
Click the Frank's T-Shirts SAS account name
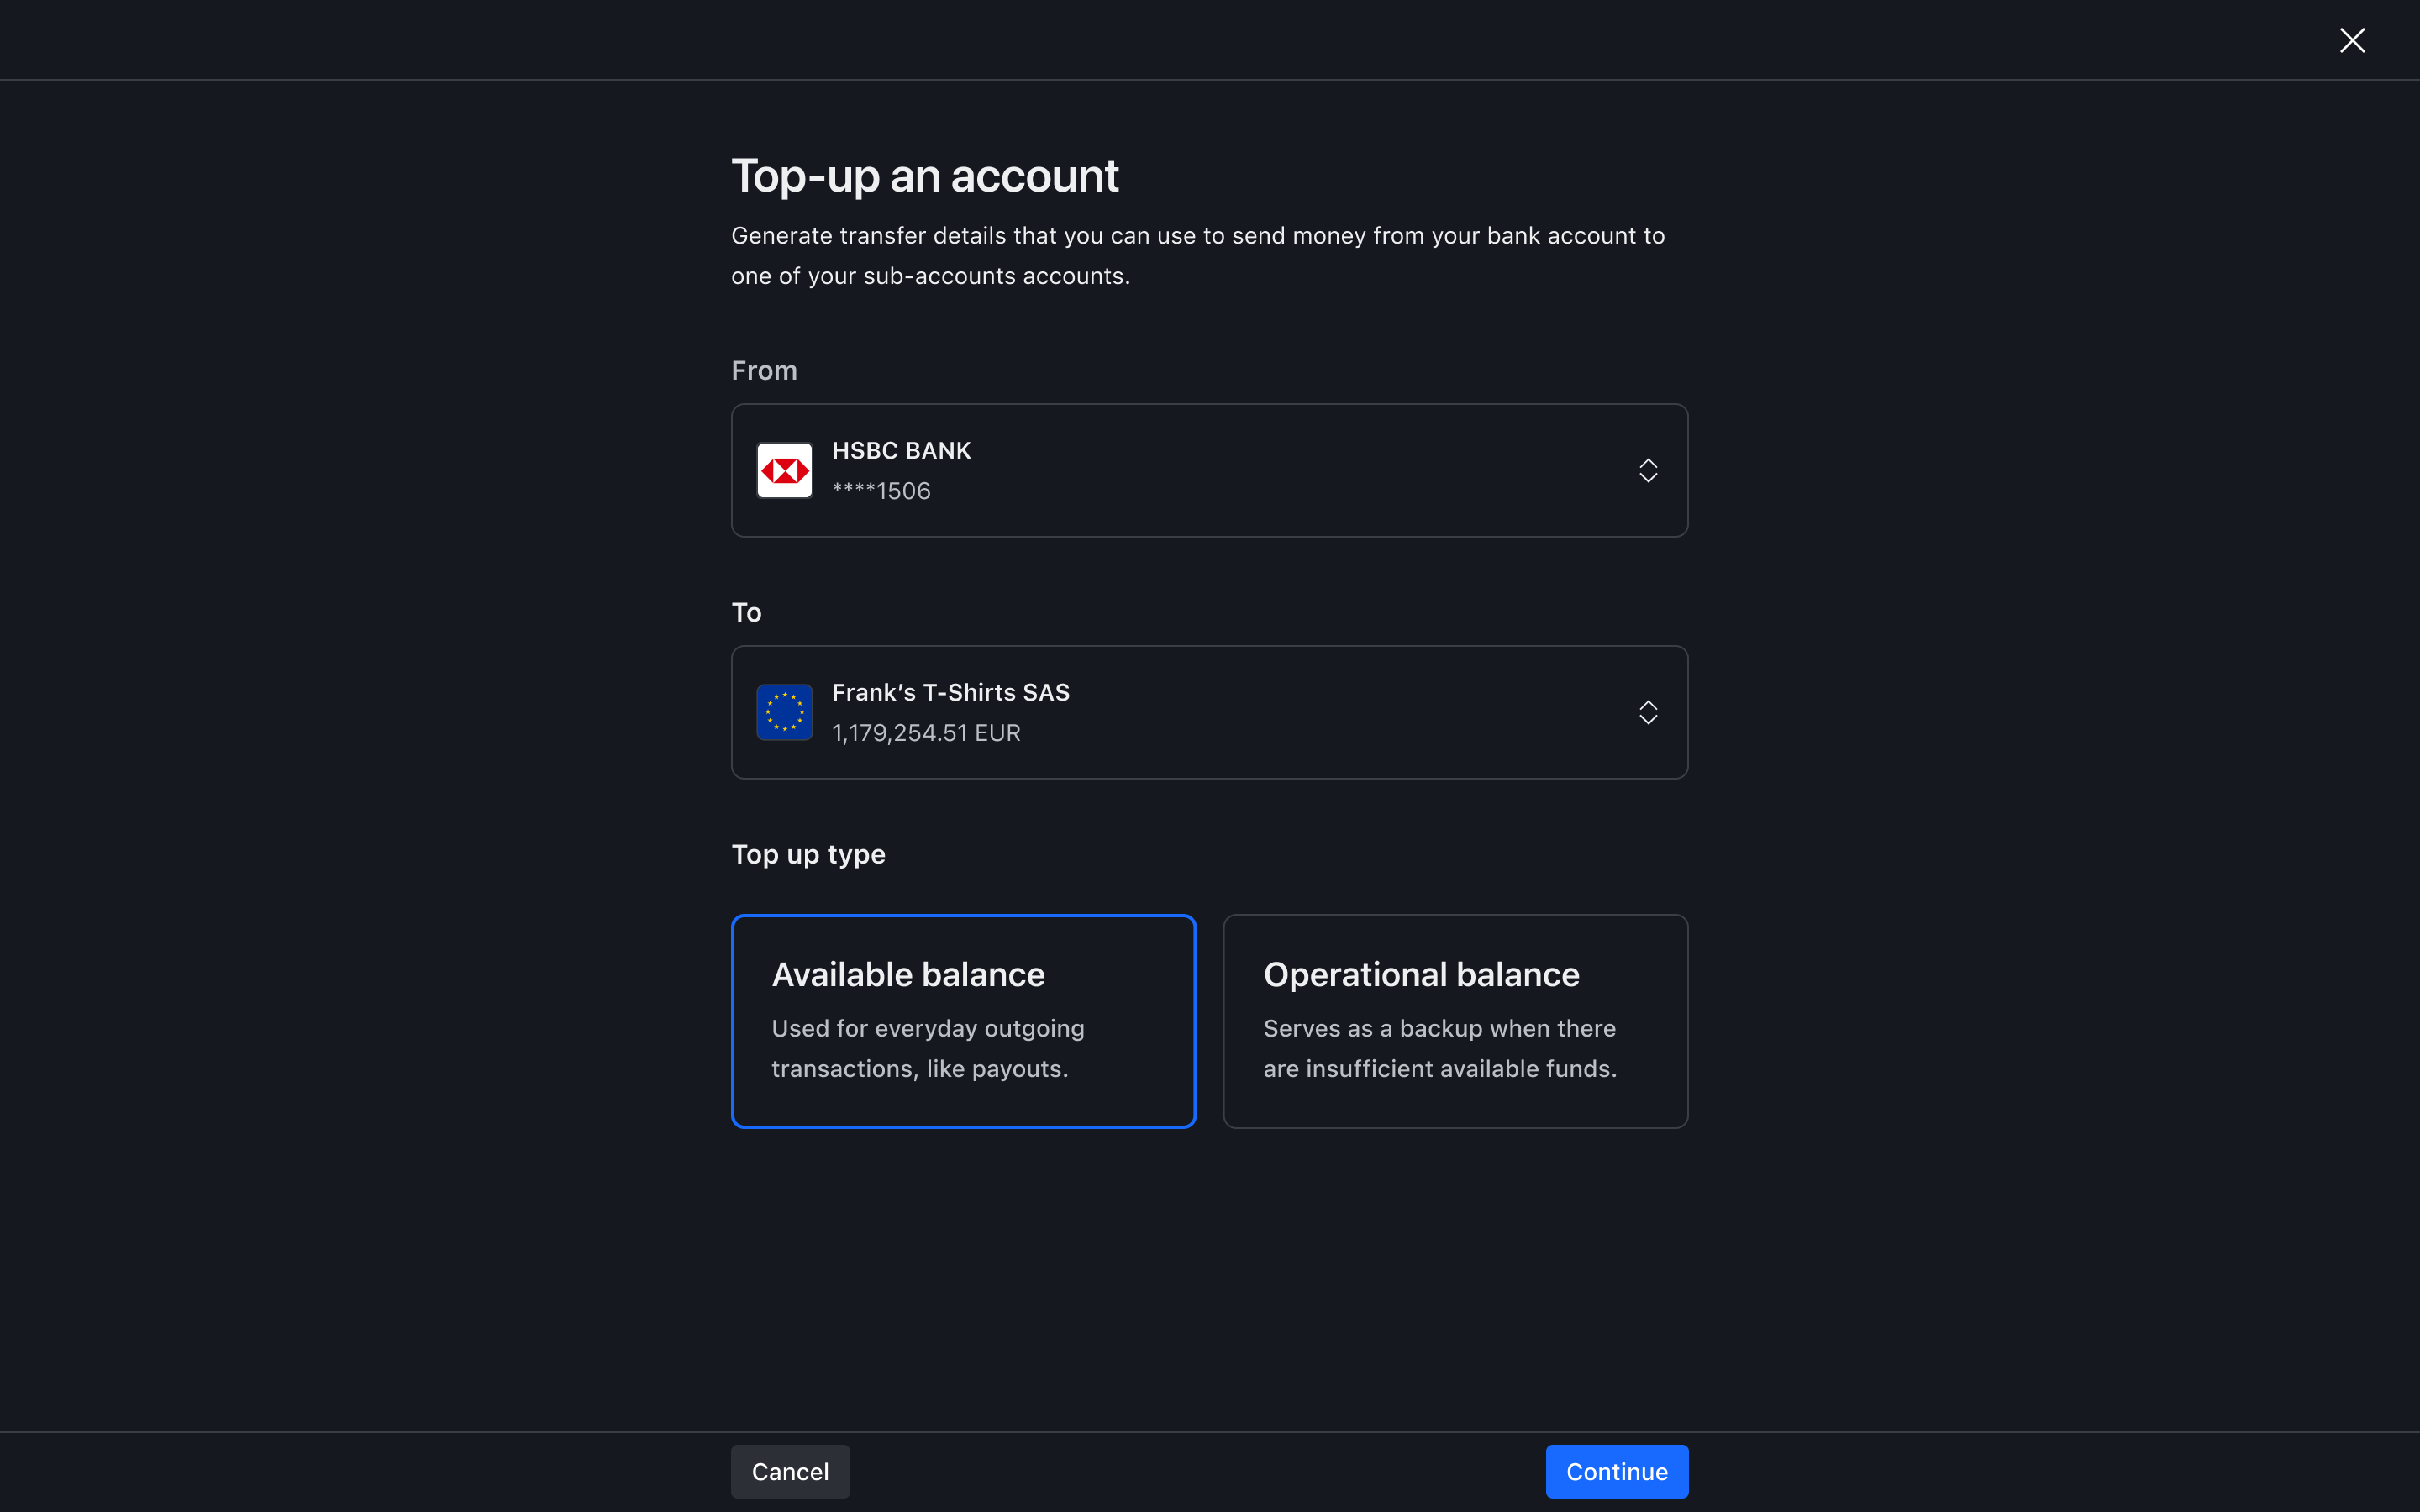click(x=950, y=693)
